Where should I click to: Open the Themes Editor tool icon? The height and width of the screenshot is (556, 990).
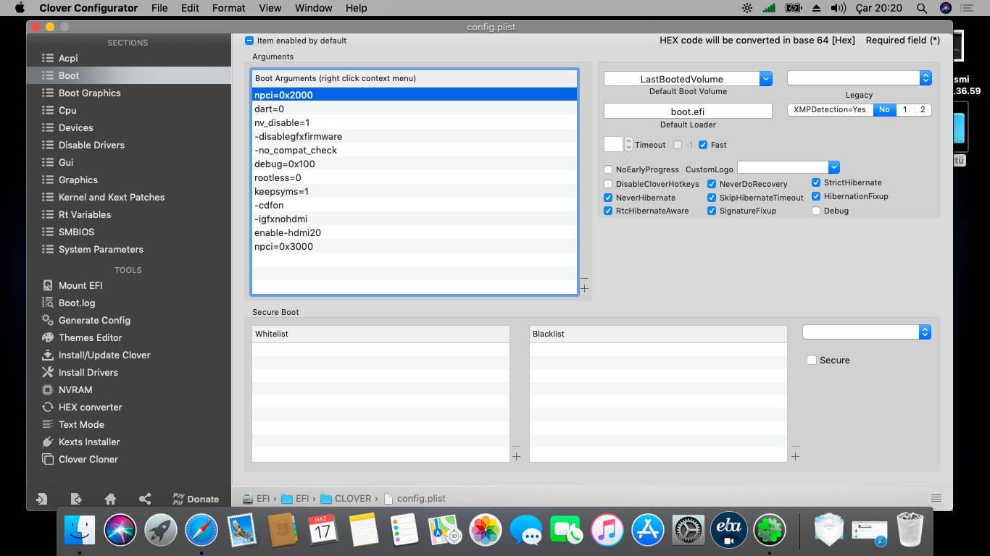point(48,337)
